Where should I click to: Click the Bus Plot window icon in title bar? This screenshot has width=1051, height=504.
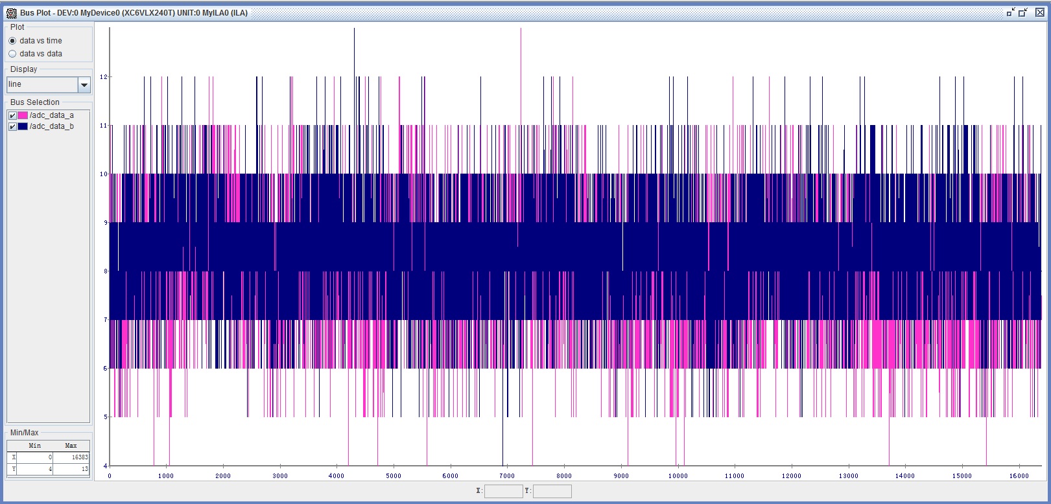pos(11,13)
